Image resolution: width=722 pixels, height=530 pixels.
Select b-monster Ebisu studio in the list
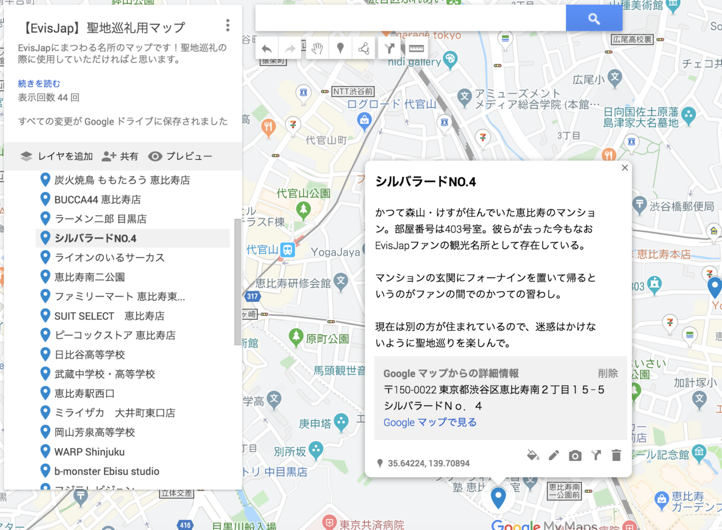pyautogui.click(x=132, y=471)
